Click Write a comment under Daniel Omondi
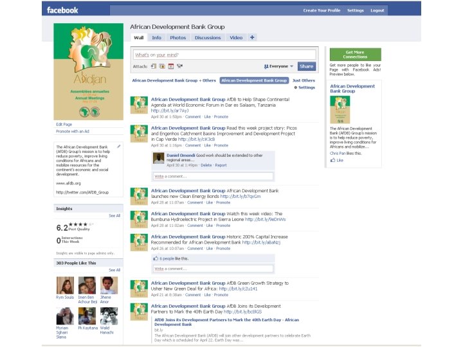This screenshot has height=347, width=463. [x=213, y=177]
